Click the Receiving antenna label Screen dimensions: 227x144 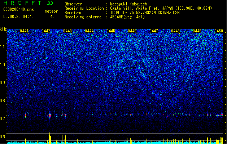(83, 17)
